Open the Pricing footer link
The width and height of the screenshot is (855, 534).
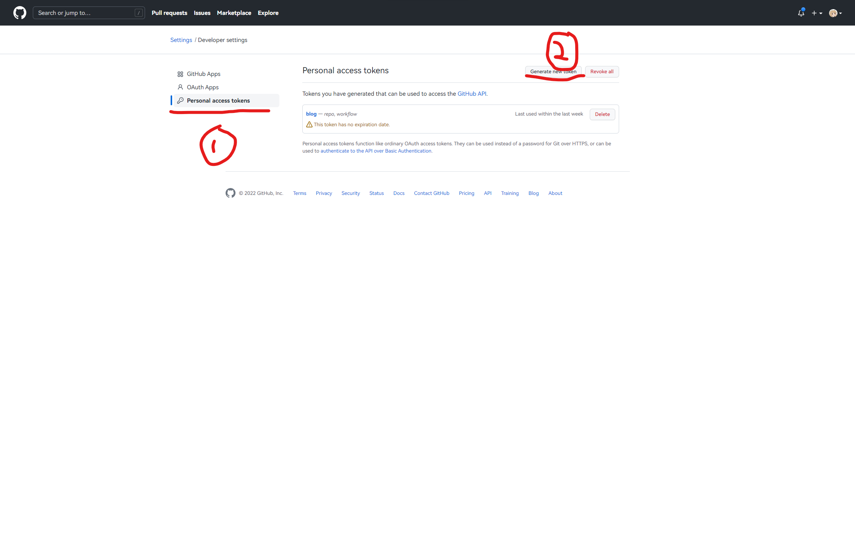466,193
